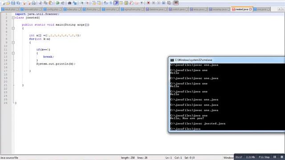Click the synchronize horizontal scrolling icon
Viewport: 285px width, 160px height.
[x=99, y=3]
